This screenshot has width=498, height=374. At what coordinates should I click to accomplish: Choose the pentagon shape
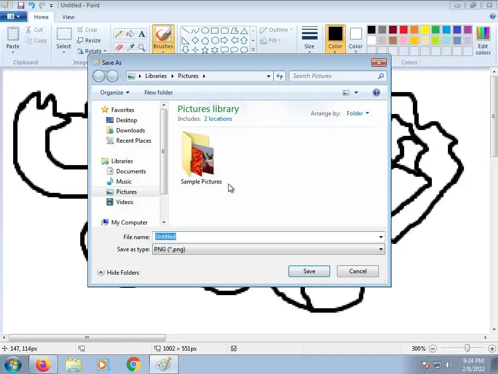[x=205, y=40]
